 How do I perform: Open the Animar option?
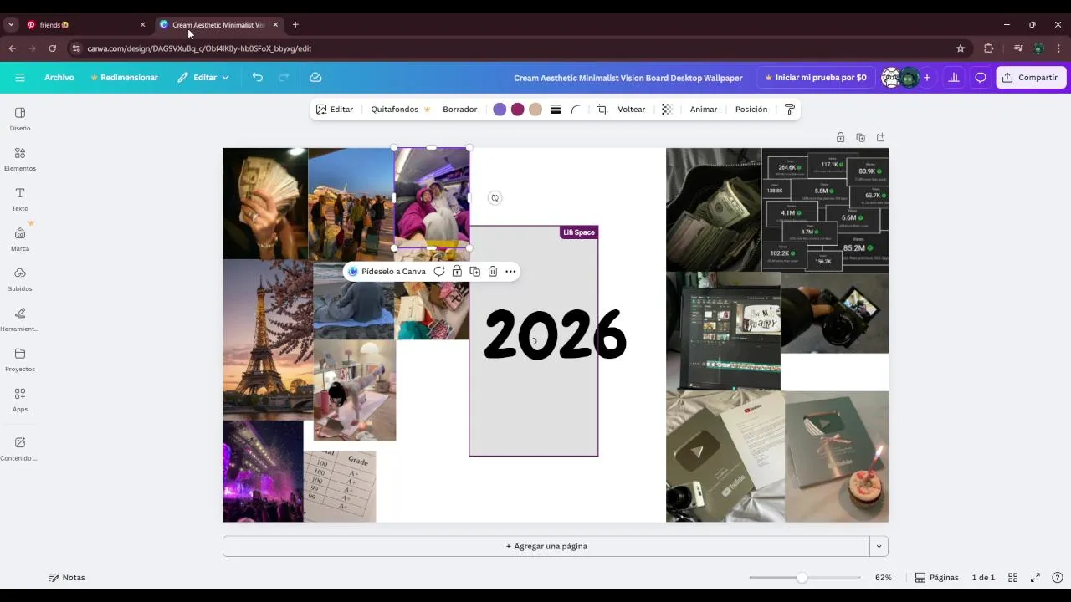pyautogui.click(x=704, y=110)
